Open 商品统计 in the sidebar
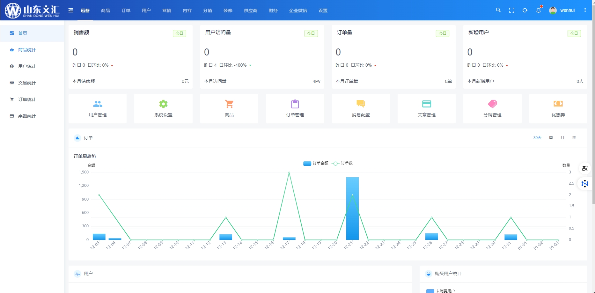This screenshot has height=293, width=595. click(x=32, y=50)
